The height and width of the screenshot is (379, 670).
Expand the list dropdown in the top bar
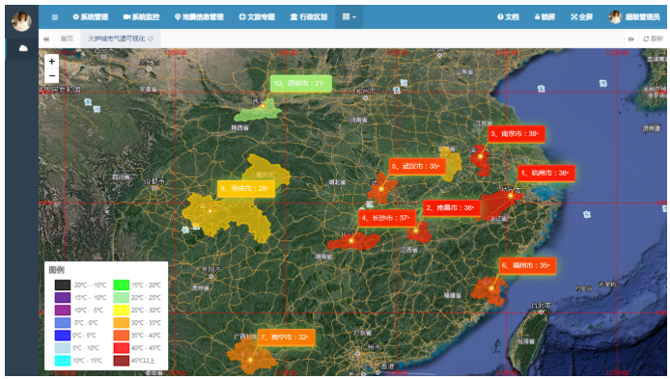coord(349,17)
